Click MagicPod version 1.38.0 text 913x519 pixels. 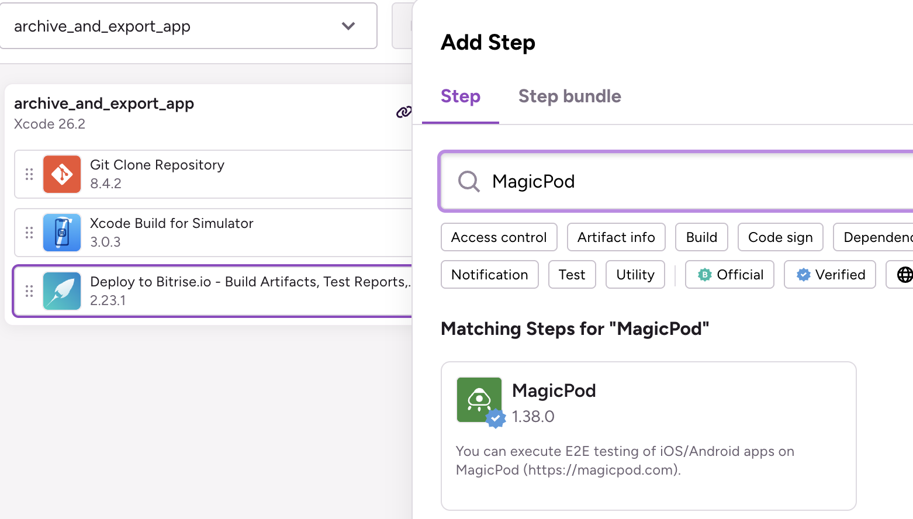[533, 417]
